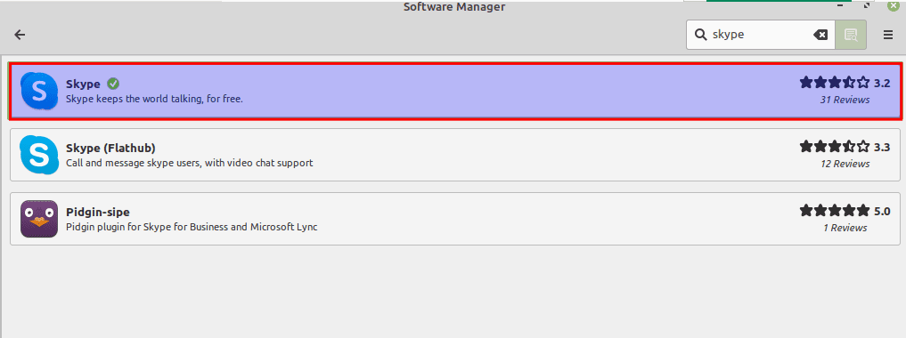Click the green verified checkmark beside Skype
Viewport: 906px width, 338px height.
113,84
